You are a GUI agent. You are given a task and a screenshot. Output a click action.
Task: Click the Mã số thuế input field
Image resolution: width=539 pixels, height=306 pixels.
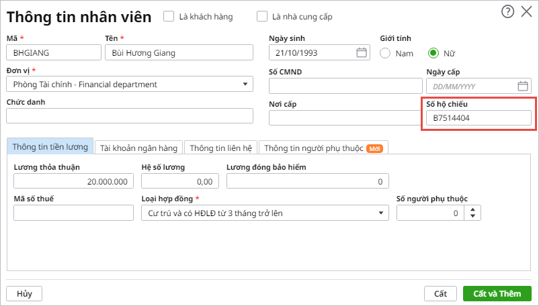(74, 213)
